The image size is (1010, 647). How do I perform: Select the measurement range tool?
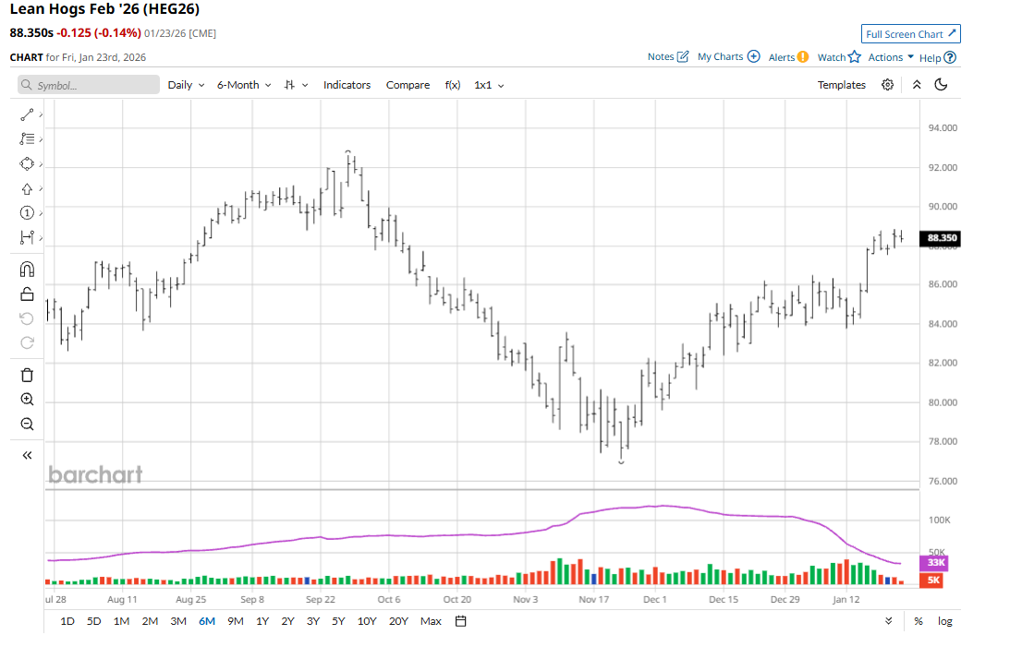pos(27,237)
